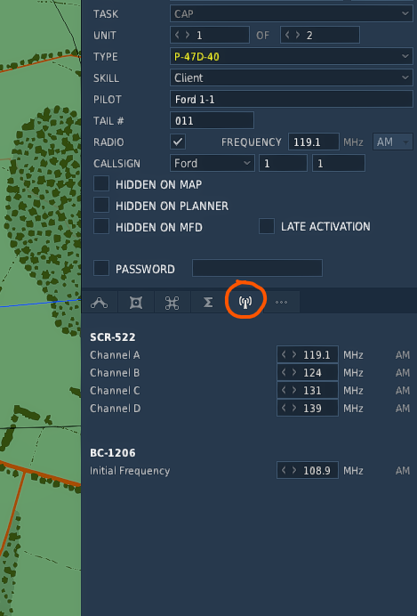This screenshot has width=417, height=616.
Task: Open the Radio presets antenna tab
Action: point(245,302)
